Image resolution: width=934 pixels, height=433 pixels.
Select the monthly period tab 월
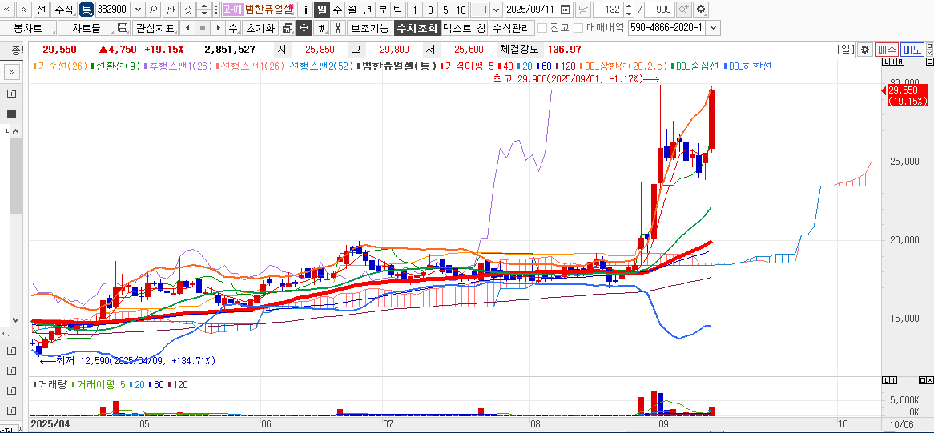pos(352,10)
